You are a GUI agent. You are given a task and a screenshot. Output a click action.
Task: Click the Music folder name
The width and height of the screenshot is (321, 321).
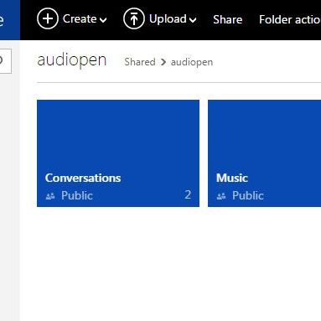pos(232,178)
